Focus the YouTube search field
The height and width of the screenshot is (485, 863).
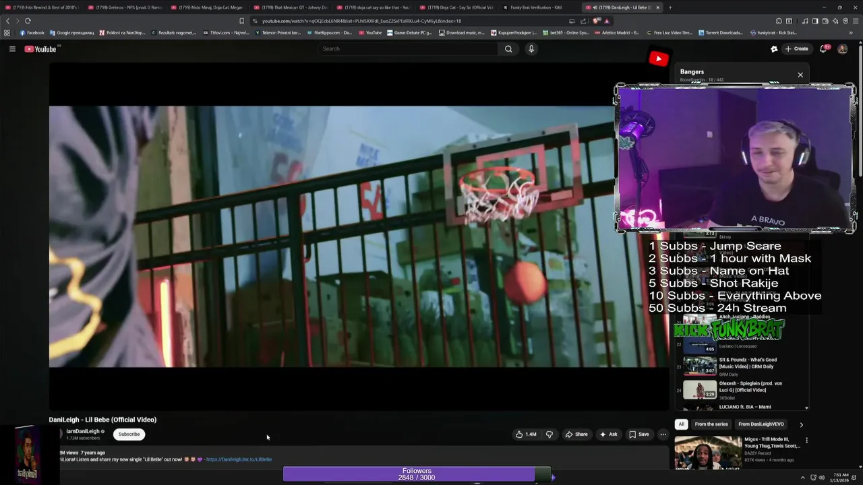tap(408, 48)
